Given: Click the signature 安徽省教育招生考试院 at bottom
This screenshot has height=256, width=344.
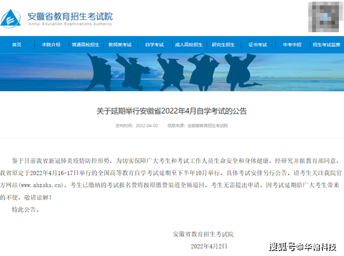Looking at the screenshot, I should pos(203,234).
